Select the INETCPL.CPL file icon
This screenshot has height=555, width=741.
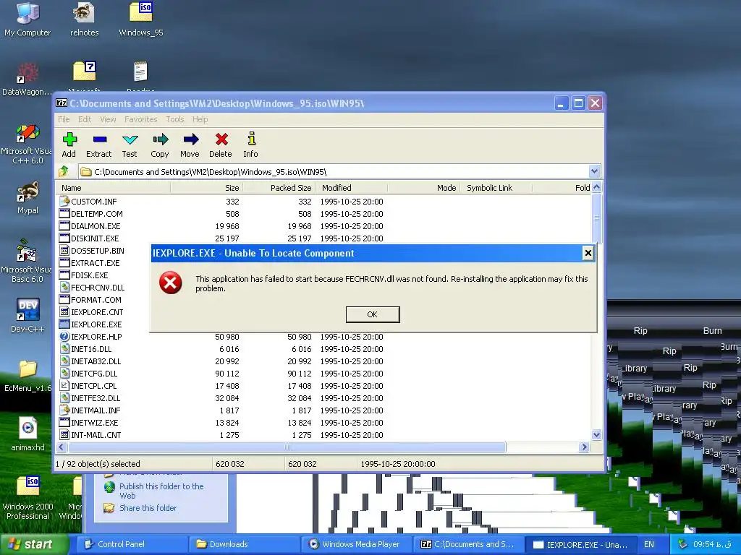point(64,386)
